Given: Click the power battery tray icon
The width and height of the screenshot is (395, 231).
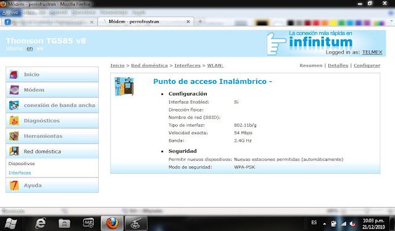Looking at the screenshot, I should (x=333, y=223).
